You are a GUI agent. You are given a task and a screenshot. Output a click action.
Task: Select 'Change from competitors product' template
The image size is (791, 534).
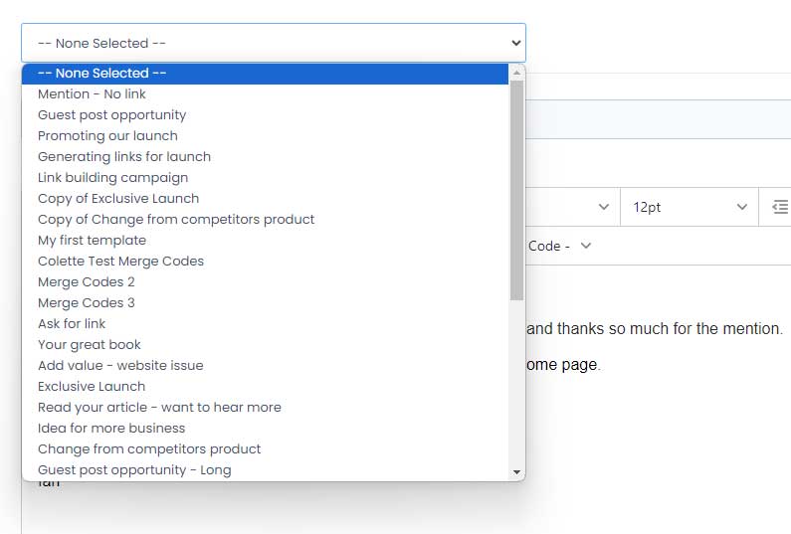point(266,448)
